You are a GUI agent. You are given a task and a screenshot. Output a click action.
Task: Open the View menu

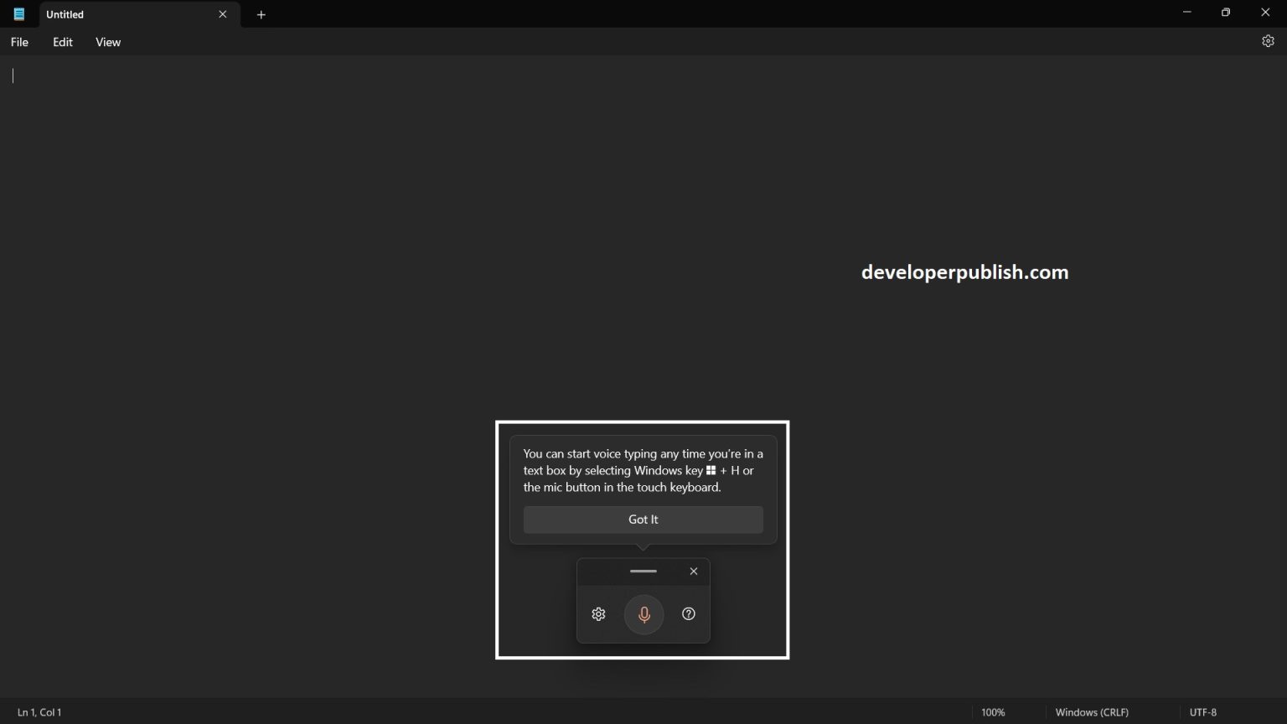click(x=108, y=42)
